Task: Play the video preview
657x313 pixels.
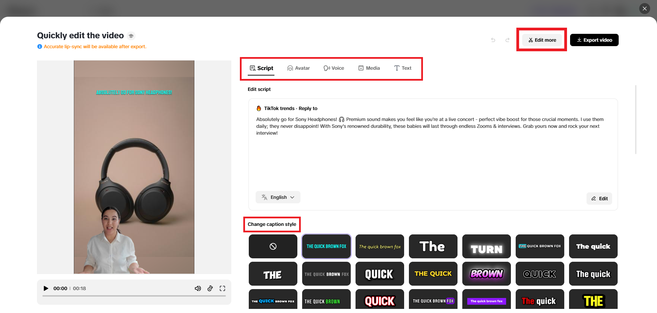Action: pos(46,288)
